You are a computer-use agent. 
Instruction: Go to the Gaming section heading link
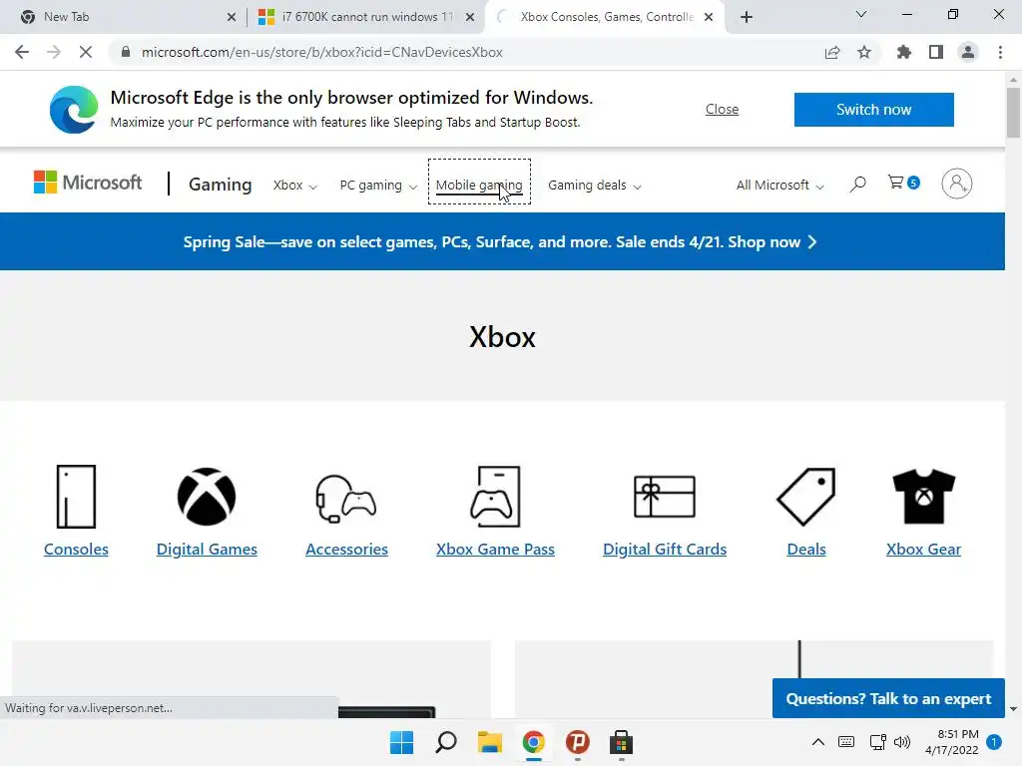(x=221, y=185)
